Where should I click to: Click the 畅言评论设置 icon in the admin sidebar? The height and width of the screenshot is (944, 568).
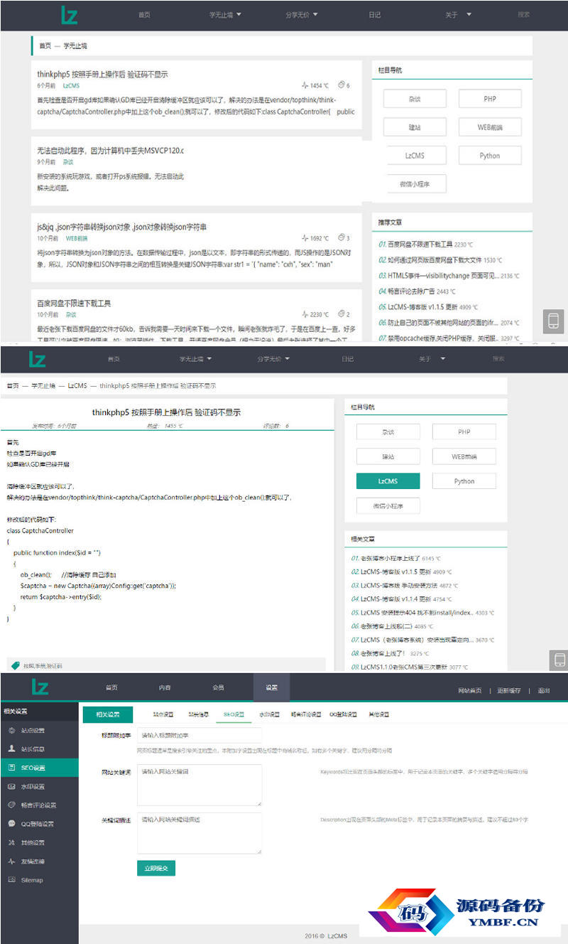click(11, 805)
